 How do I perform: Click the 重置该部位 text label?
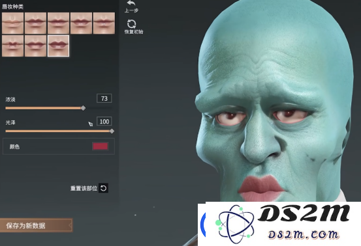coord(84,188)
